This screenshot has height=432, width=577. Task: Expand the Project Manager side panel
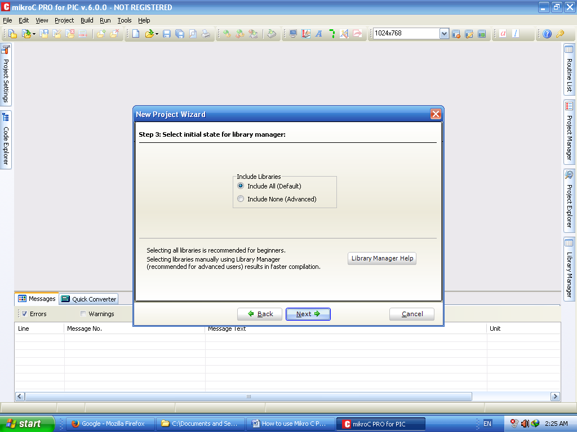[x=569, y=132]
